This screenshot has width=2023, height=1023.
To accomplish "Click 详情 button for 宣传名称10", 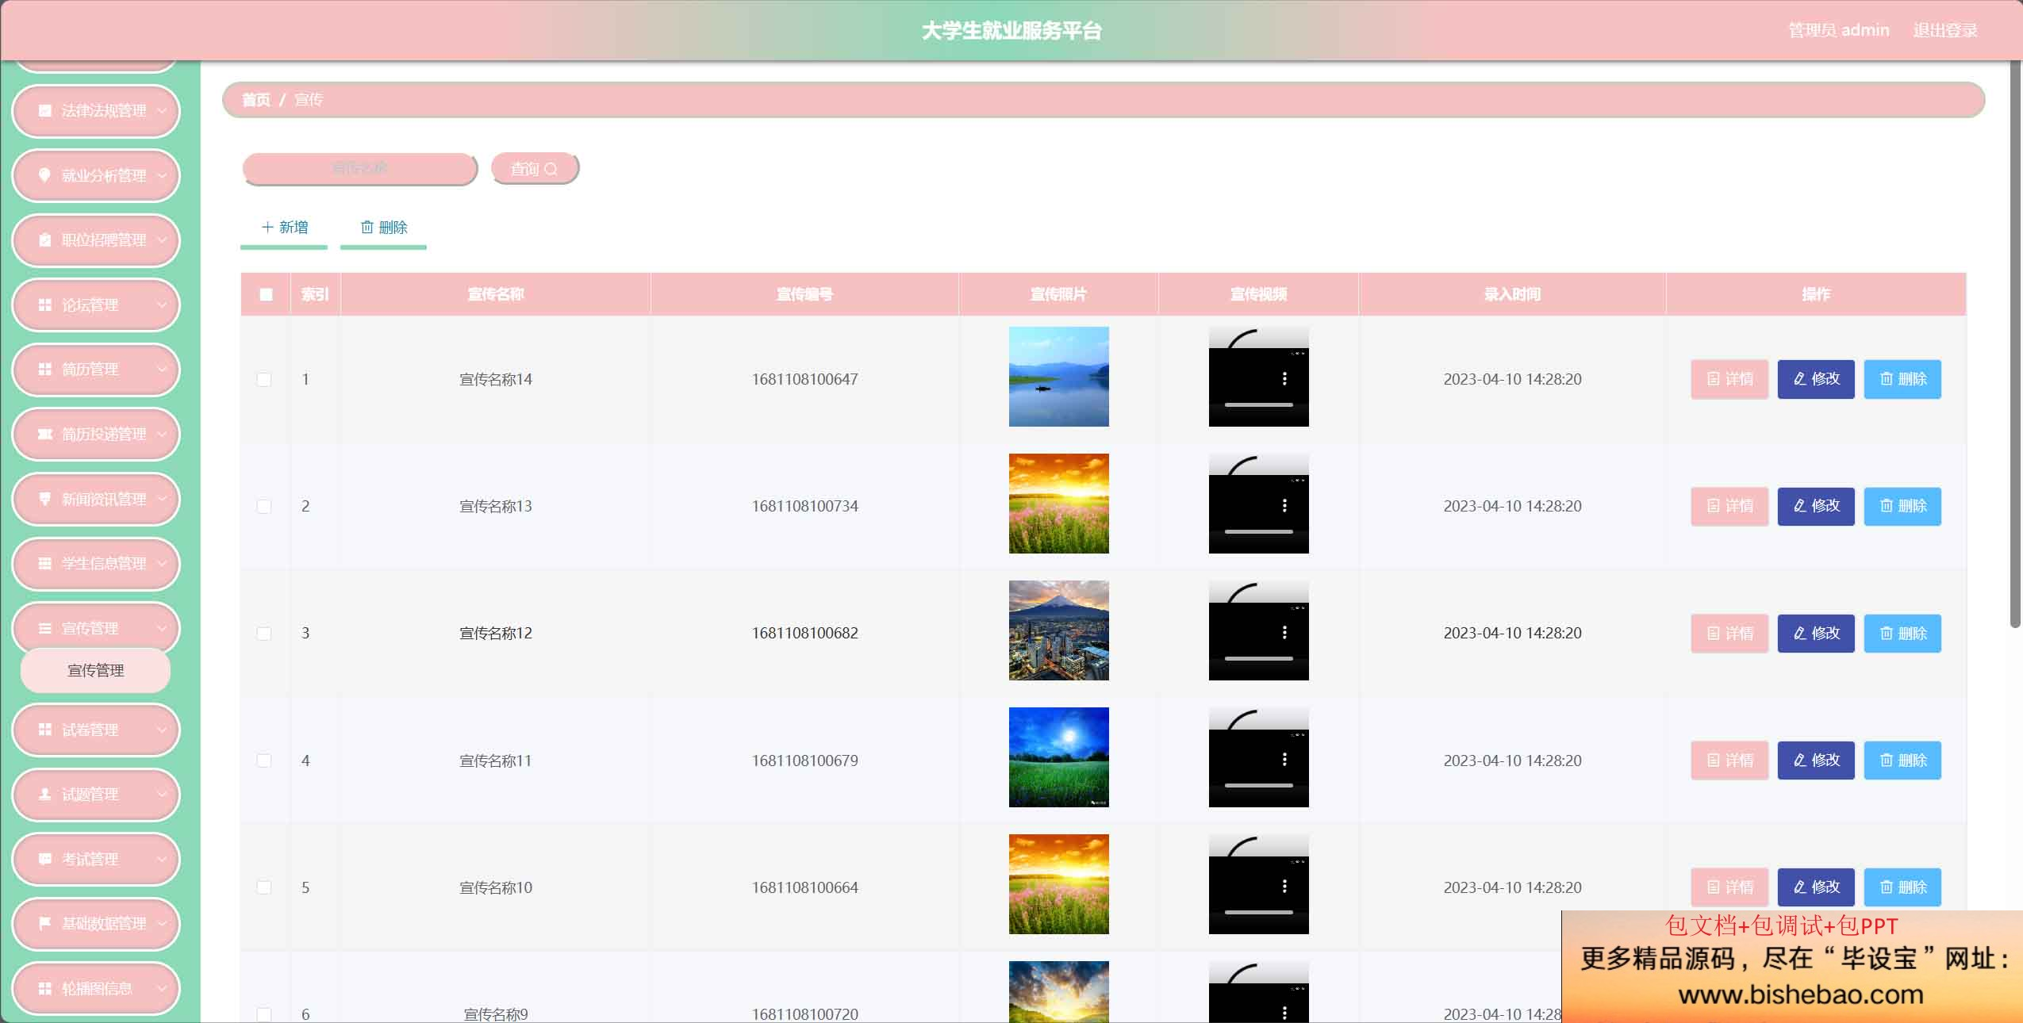I will (x=1729, y=887).
